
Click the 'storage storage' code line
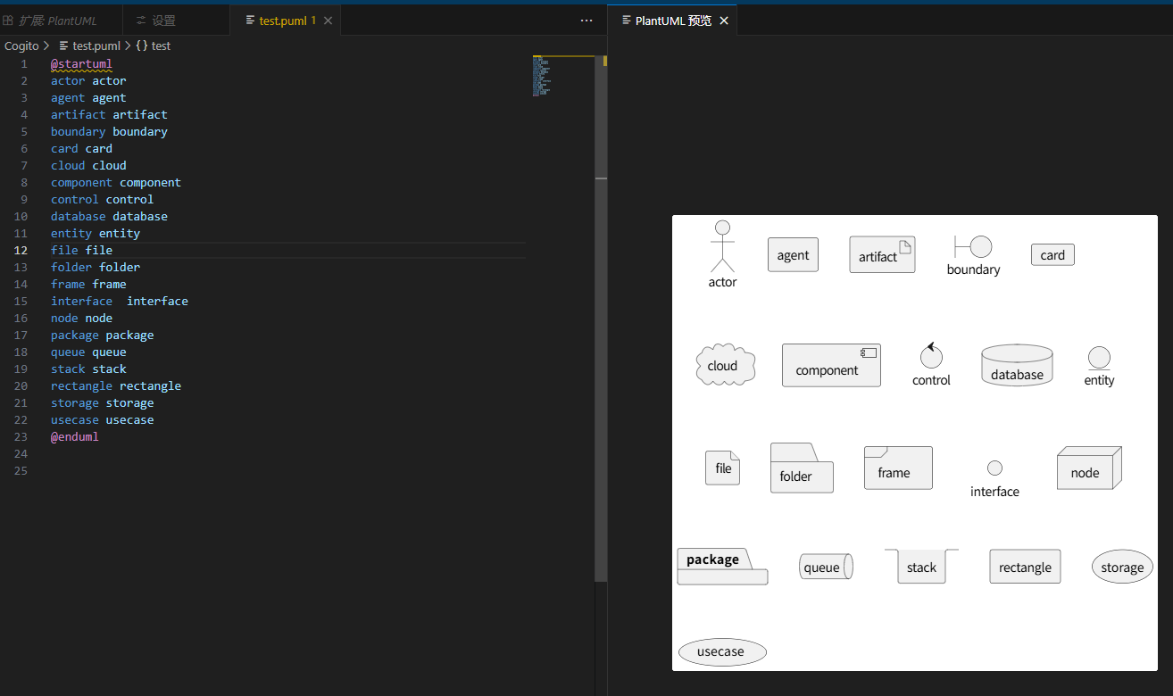tap(102, 402)
